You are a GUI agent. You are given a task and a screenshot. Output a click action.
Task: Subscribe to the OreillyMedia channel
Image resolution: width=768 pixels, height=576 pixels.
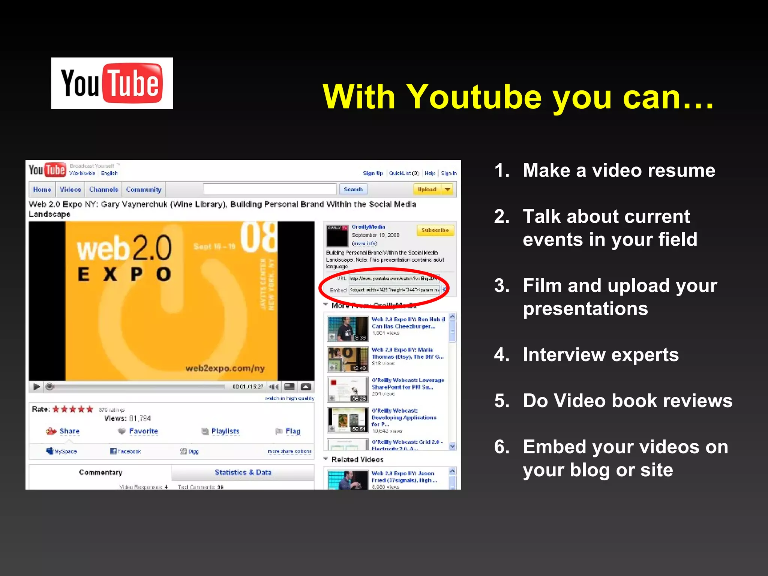pyautogui.click(x=435, y=230)
